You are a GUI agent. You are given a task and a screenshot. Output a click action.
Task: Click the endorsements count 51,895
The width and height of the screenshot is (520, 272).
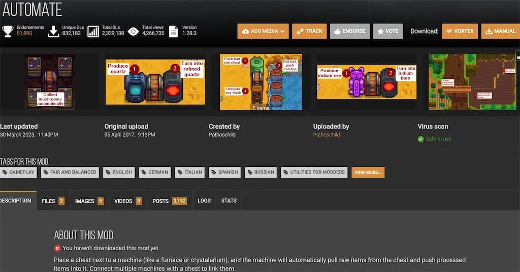(24, 33)
